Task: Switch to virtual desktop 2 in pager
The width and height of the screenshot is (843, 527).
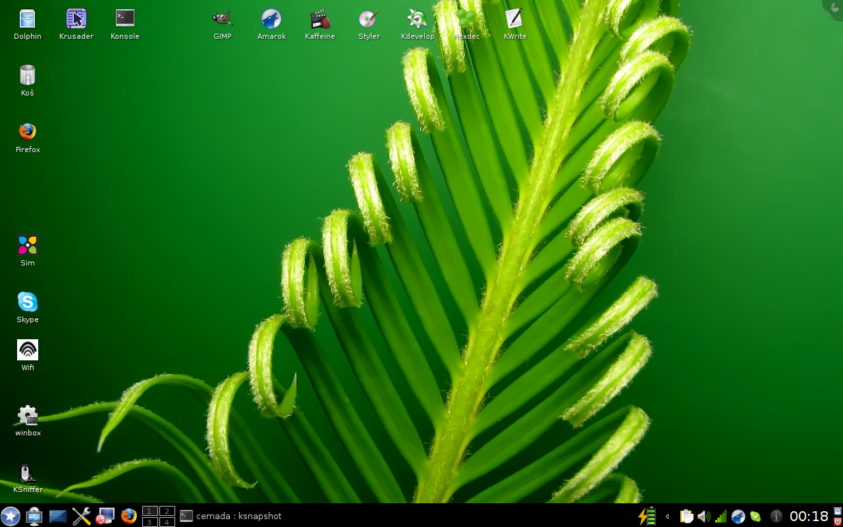Action: coord(167,511)
